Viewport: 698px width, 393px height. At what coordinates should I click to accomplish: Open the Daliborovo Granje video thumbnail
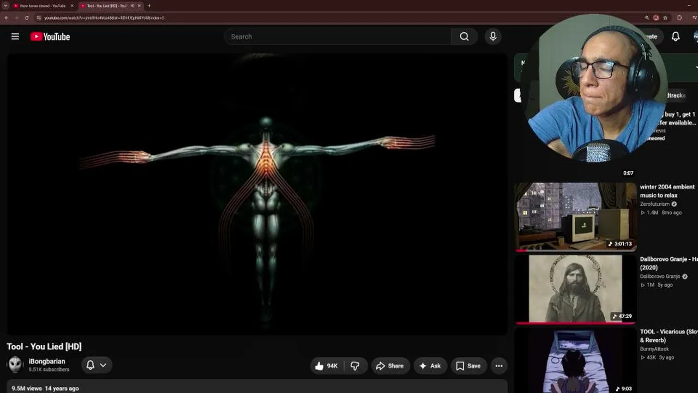pyautogui.click(x=575, y=289)
